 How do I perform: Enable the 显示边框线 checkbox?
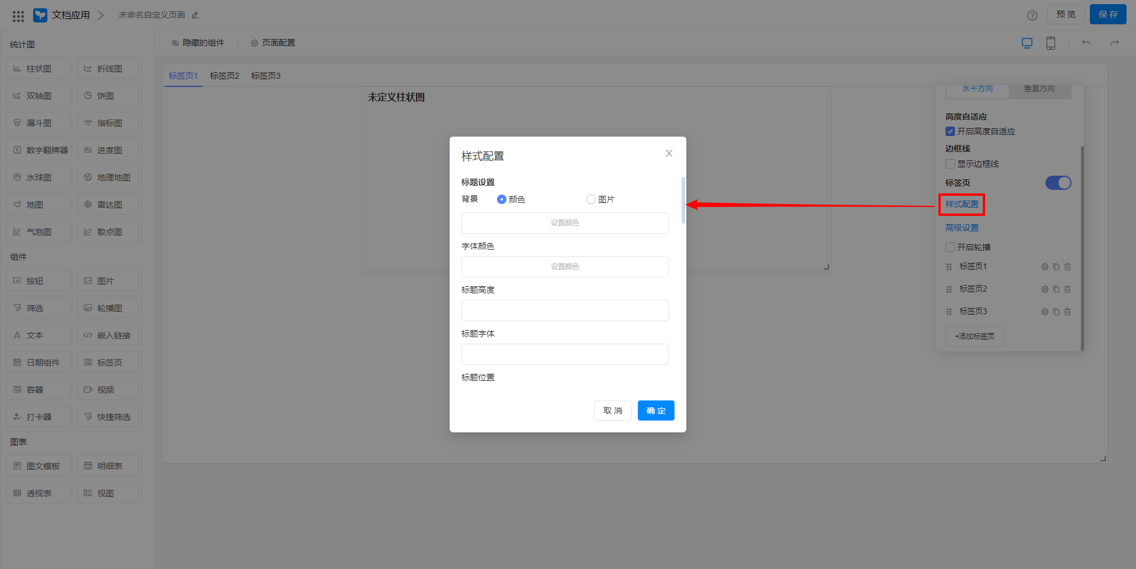click(950, 164)
